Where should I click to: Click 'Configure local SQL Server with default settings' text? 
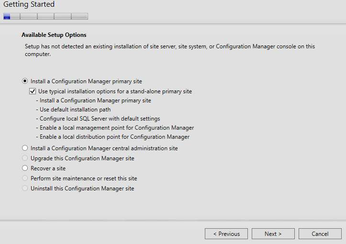tap(98, 119)
